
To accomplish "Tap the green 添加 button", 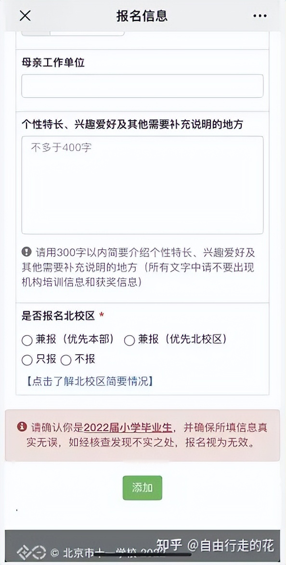I will 143,488.
